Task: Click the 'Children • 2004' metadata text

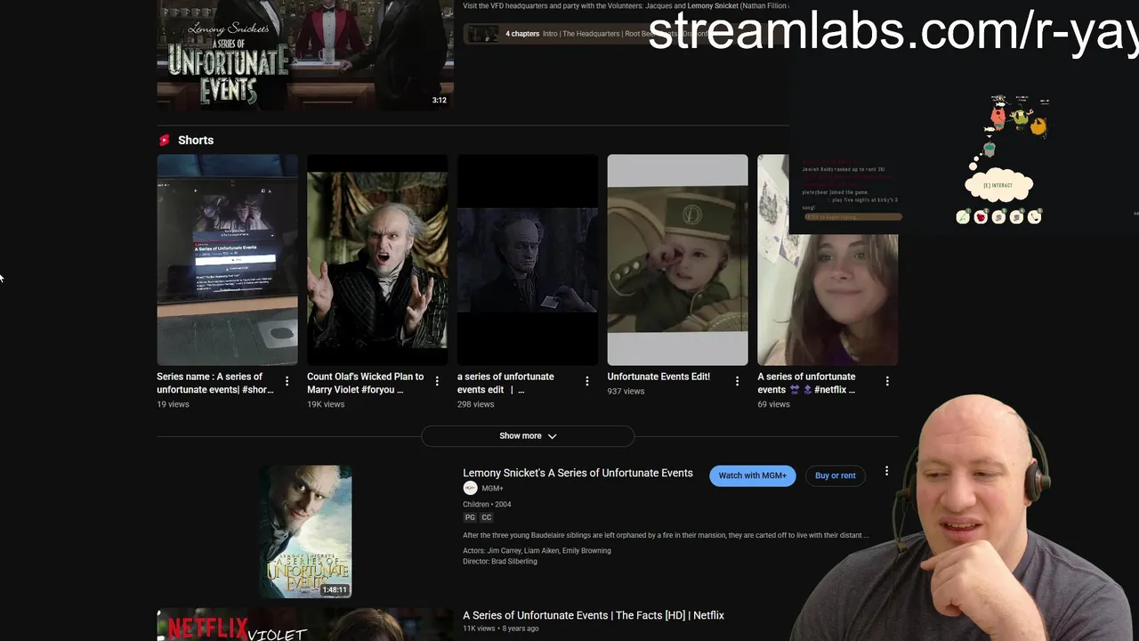Action: [x=487, y=504]
